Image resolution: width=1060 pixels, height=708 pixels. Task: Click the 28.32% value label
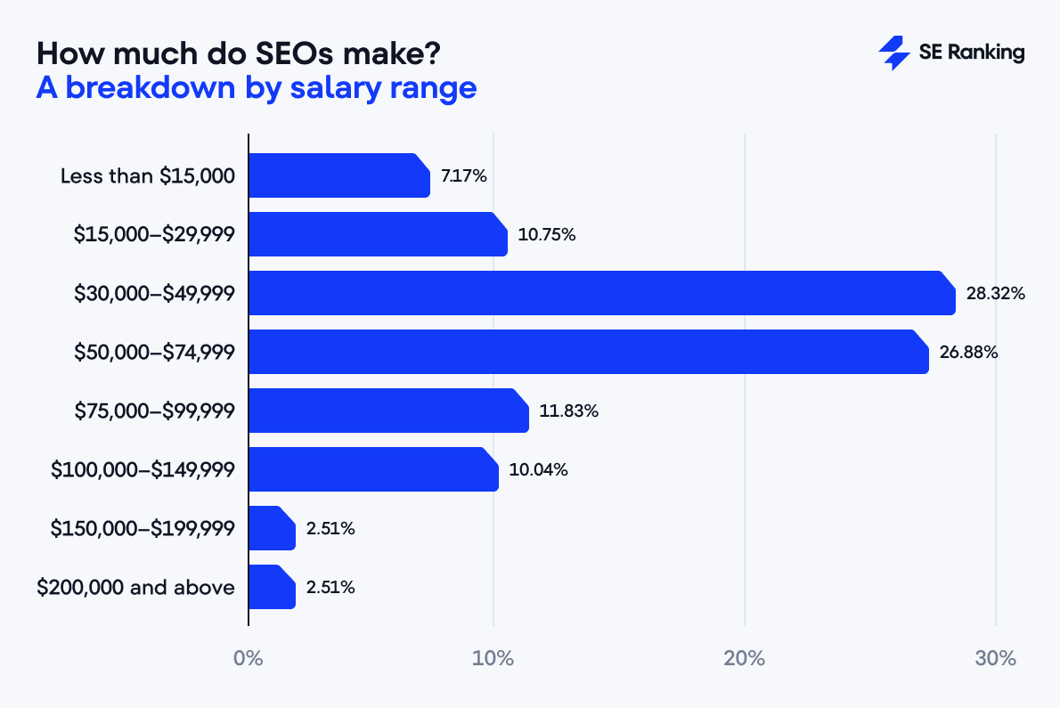996,293
